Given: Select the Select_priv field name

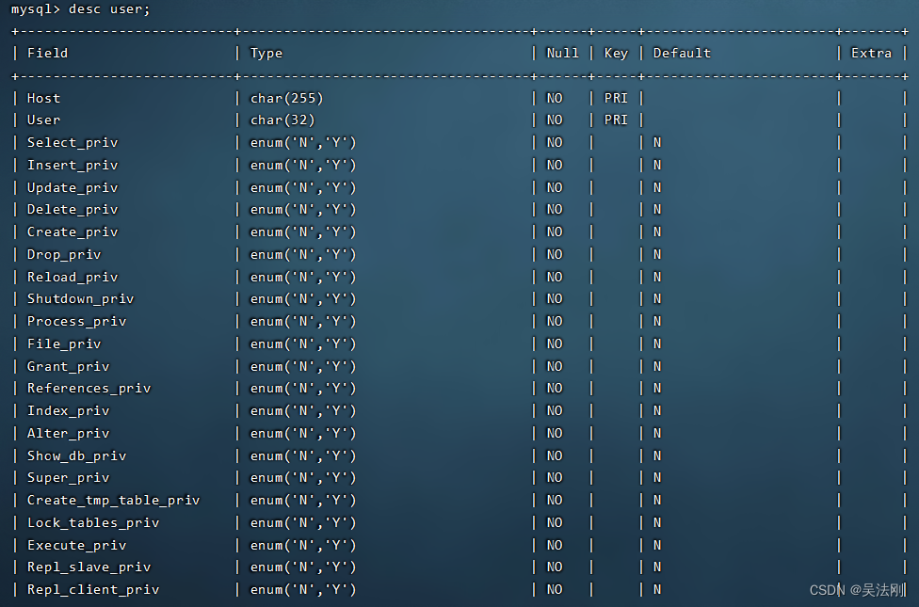Looking at the screenshot, I should pyautogui.click(x=73, y=143).
